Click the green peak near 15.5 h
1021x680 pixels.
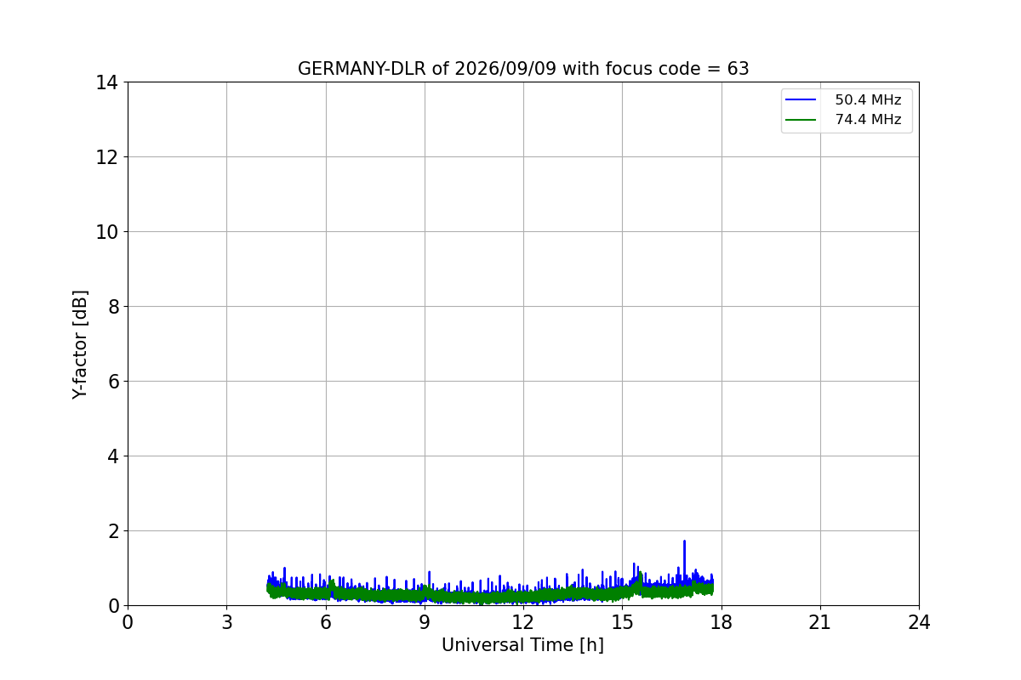pos(639,579)
